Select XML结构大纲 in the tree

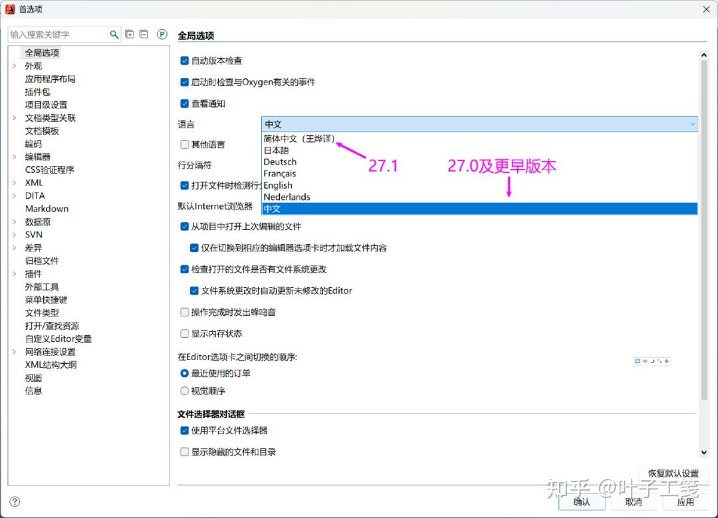click(51, 365)
